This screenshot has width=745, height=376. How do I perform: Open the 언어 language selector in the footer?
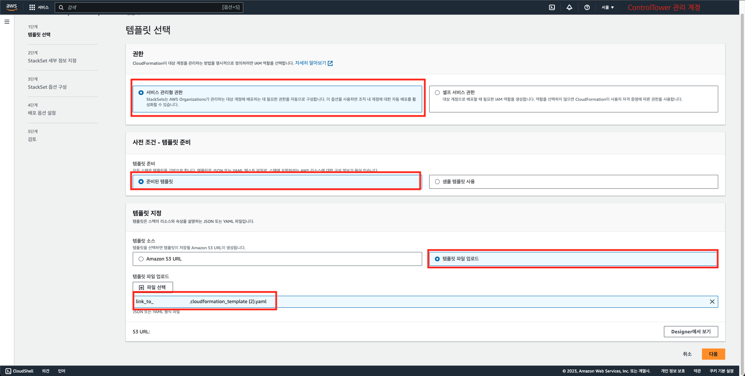62,371
